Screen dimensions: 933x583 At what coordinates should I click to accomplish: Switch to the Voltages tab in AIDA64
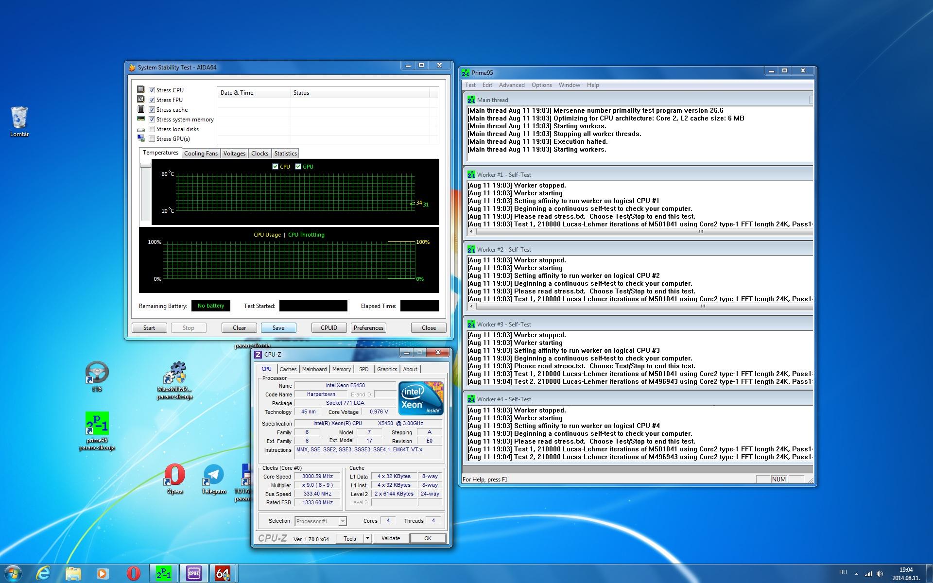pyautogui.click(x=234, y=154)
